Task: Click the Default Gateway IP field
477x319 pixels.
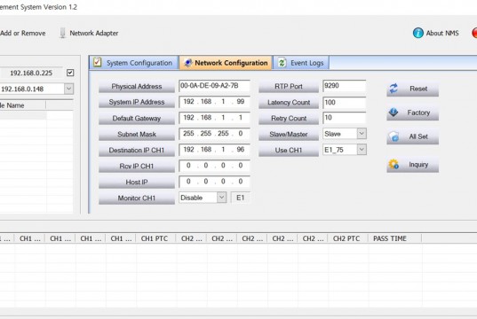Action: [214, 118]
